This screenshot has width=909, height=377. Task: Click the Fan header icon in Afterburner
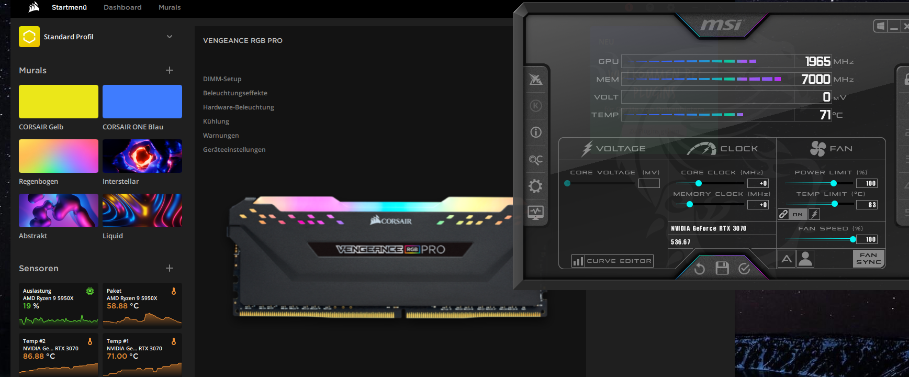click(x=817, y=149)
